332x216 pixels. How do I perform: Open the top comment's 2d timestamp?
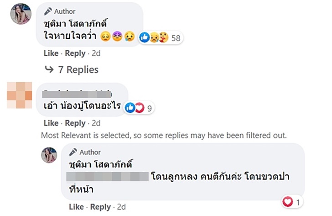pos(96,53)
